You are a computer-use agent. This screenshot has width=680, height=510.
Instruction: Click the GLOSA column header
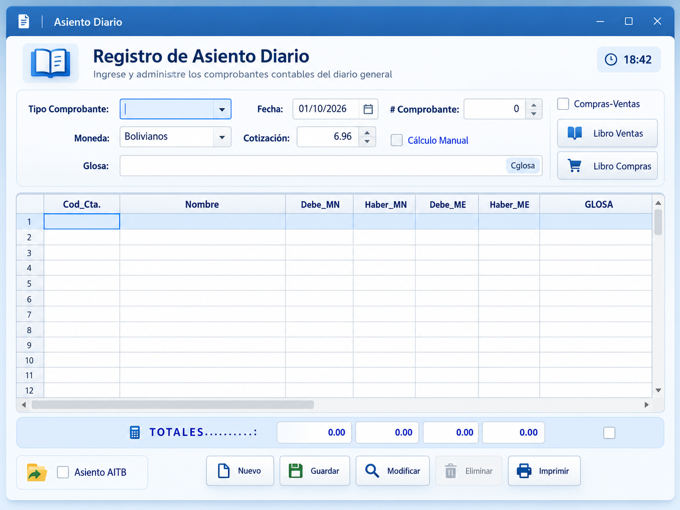tap(596, 204)
